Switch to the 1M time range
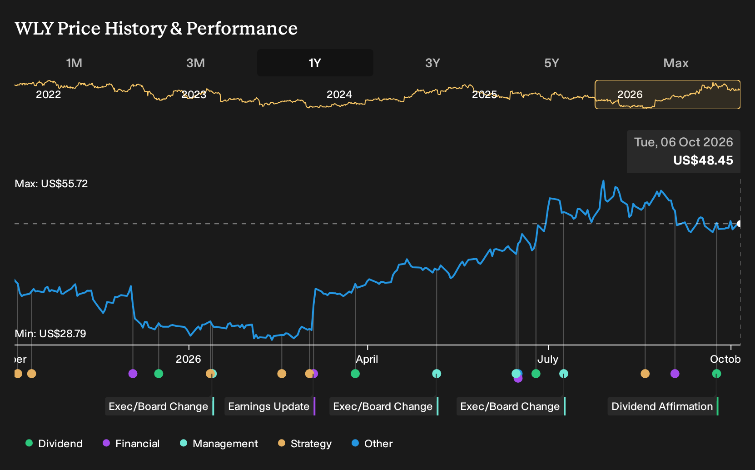This screenshot has height=470, width=755. pos(74,63)
